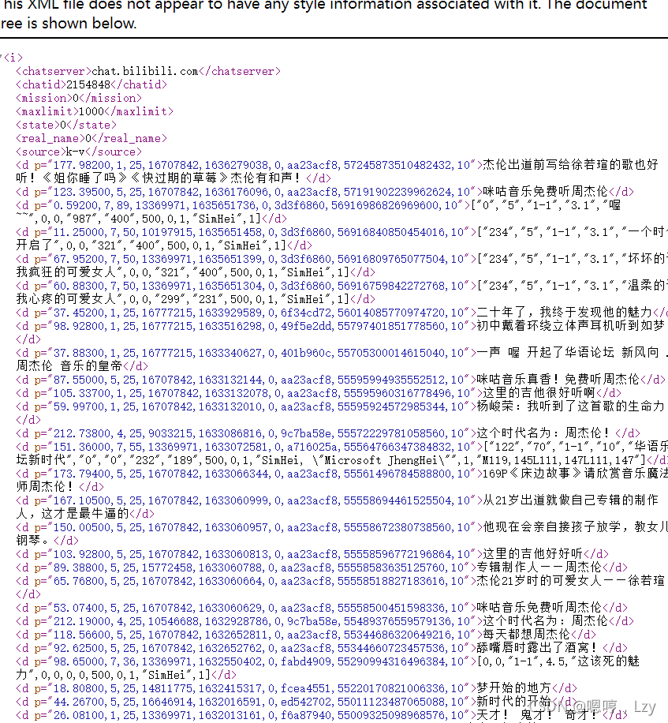Click the <mission> opening tag

point(44,98)
